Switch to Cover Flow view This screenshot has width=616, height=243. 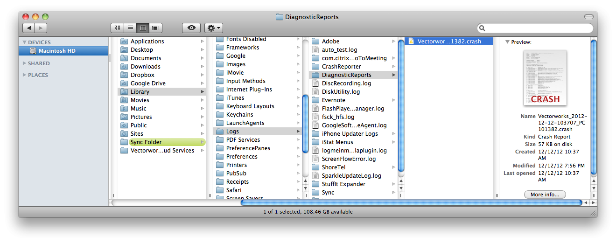point(155,28)
